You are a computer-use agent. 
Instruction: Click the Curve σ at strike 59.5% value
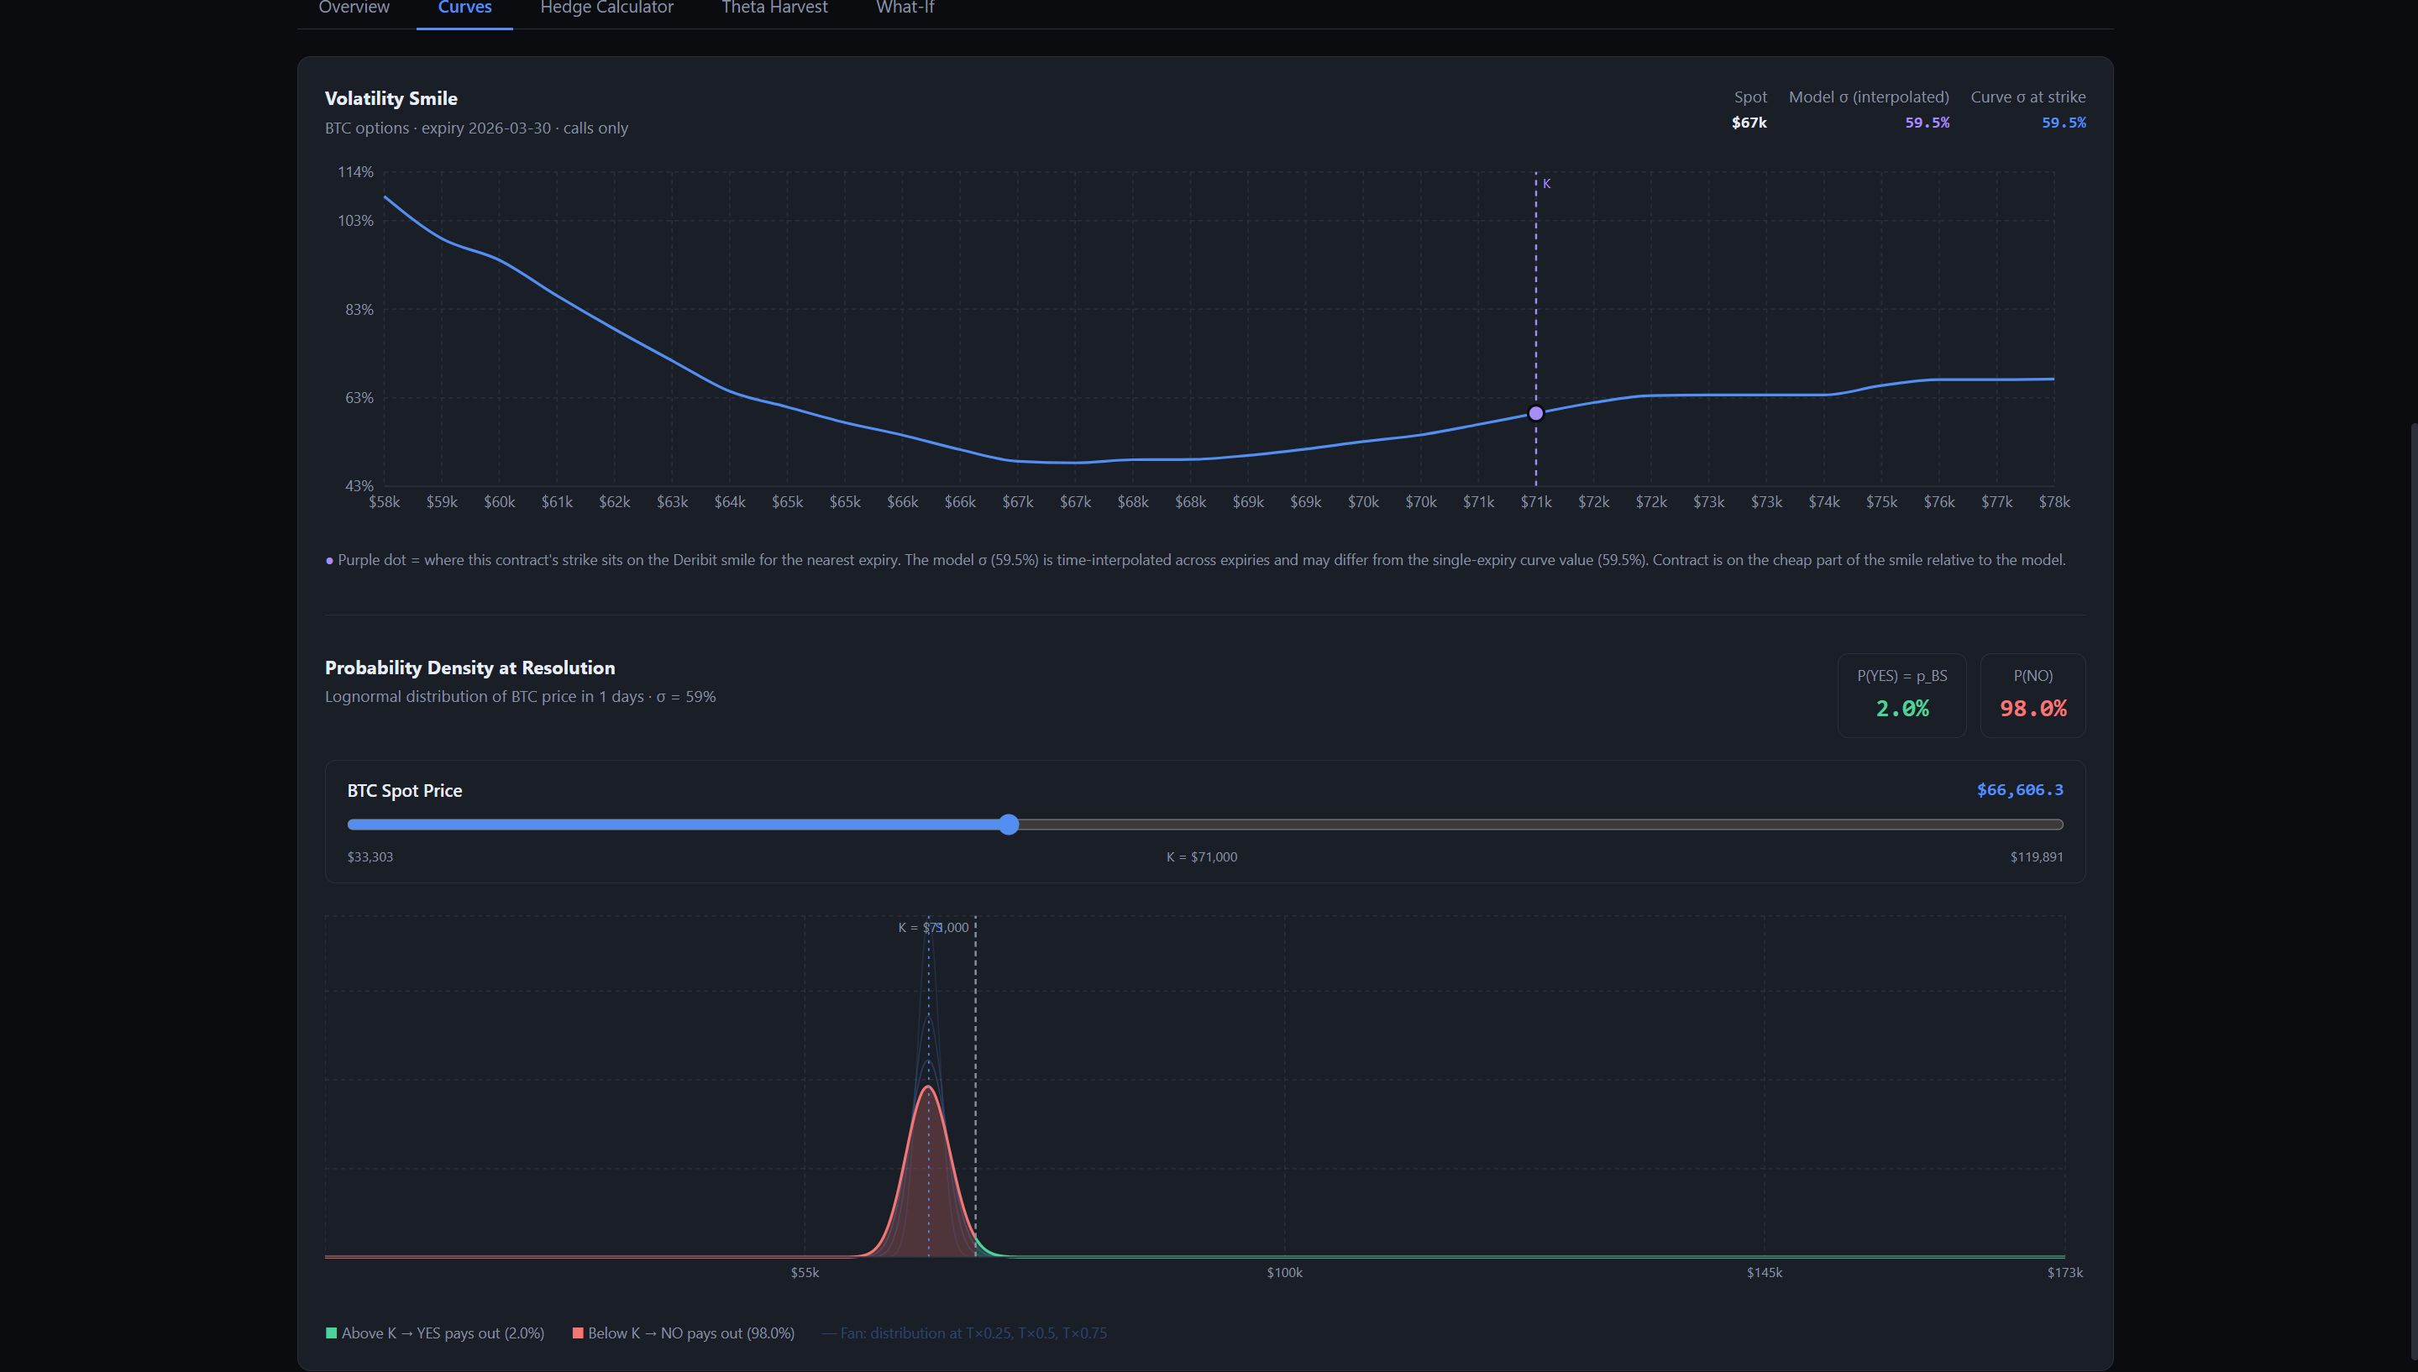point(2063,123)
